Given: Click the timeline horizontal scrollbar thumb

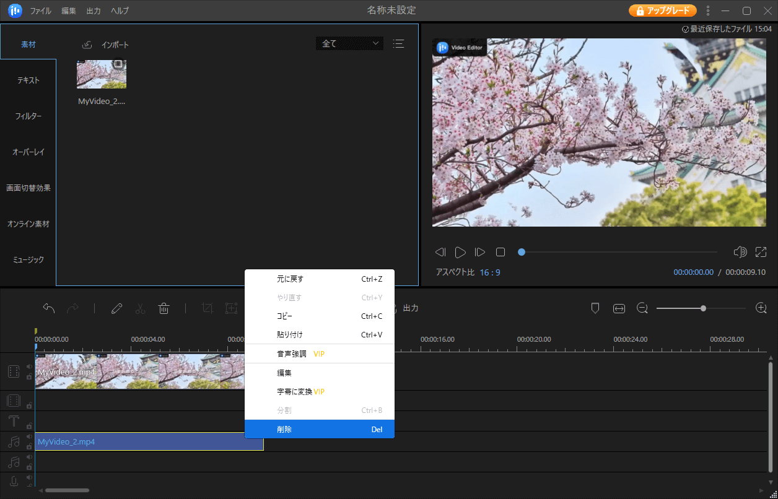Looking at the screenshot, I should [x=67, y=490].
